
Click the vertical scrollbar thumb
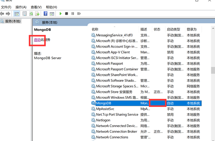(x=213, y=70)
